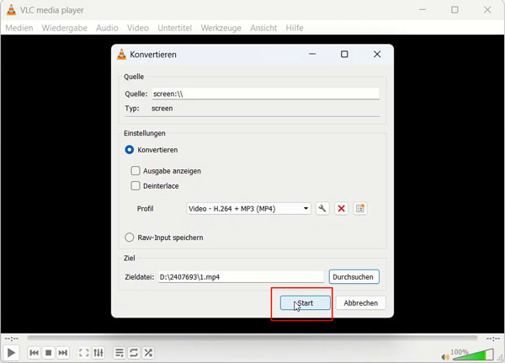The height and width of the screenshot is (363, 505).
Task: Open the Medien menu
Action: [x=19, y=28]
